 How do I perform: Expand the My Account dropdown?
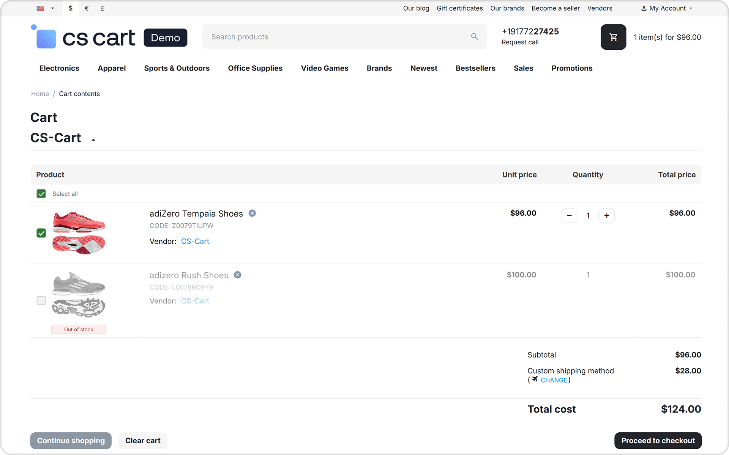pyautogui.click(x=667, y=8)
